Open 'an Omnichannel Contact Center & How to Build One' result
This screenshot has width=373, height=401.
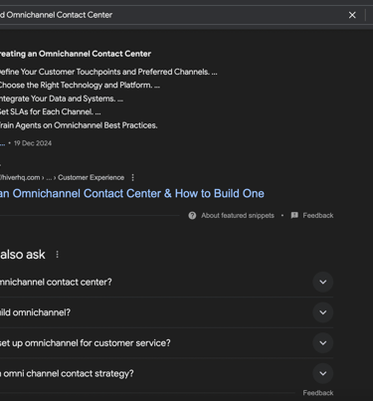coord(132,193)
